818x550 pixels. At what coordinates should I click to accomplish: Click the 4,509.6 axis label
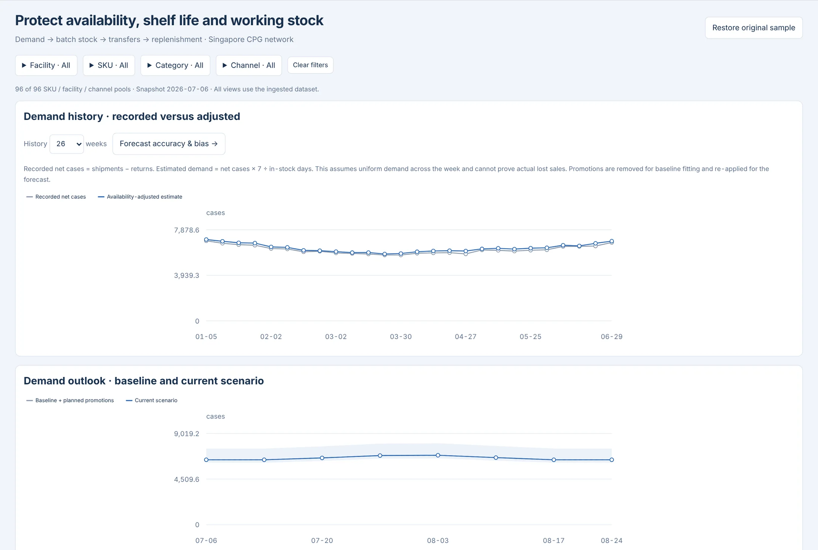tap(187, 479)
